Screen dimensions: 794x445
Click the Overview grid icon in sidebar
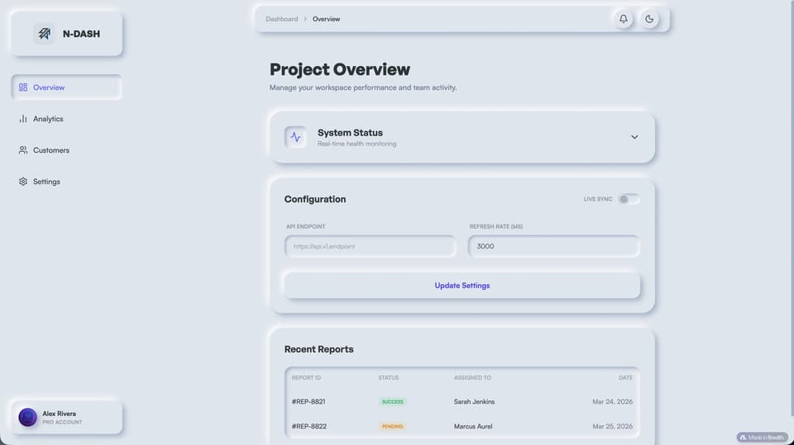coord(23,88)
